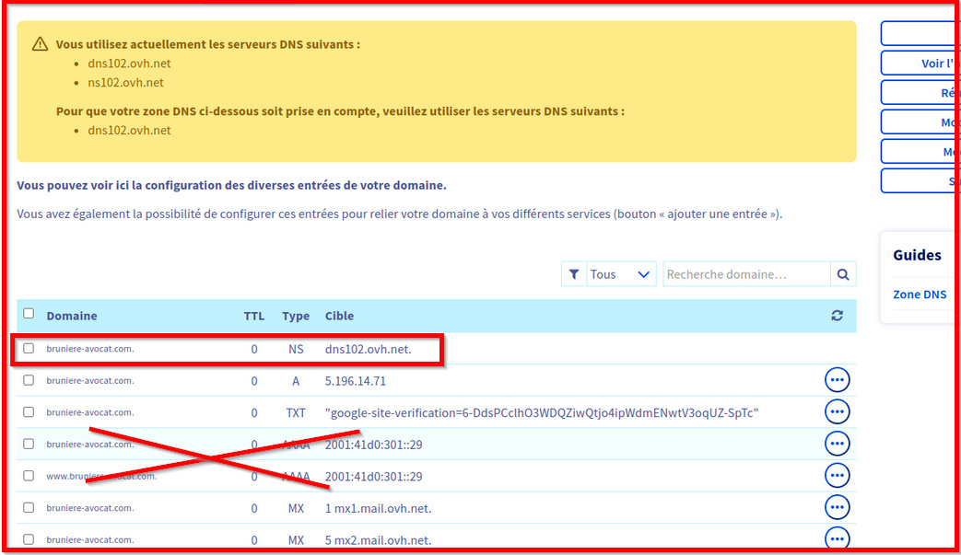Screen dimensions: 961x555
Task: Check the mx1.mail.ovh.net MX row checkbox
Action: (x=29, y=508)
